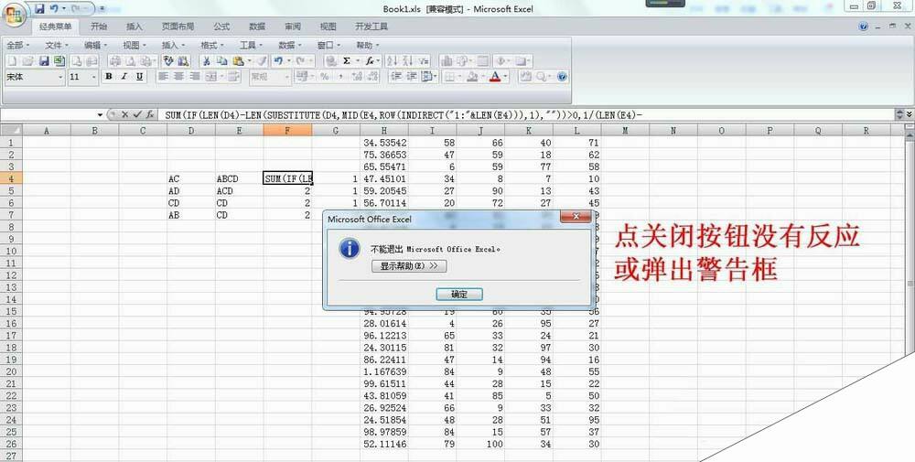The height and width of the screenshot is (462, 915).
Task: Sort descending with the Z-A icon
Action: (x=407, y=60)
